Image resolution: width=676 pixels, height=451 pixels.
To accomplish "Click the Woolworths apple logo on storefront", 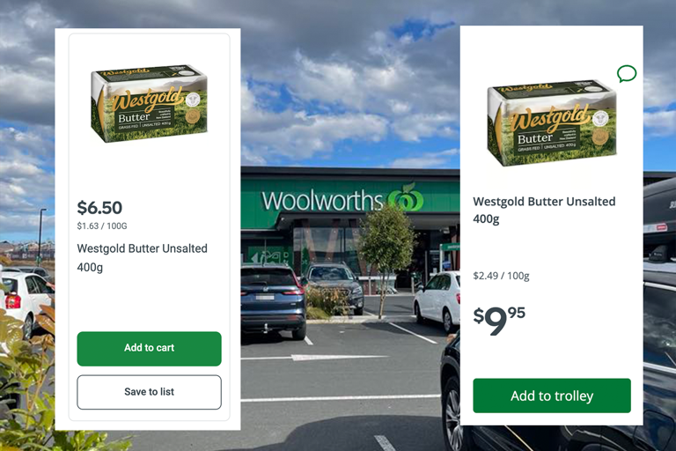I will (x=406, y=197).
